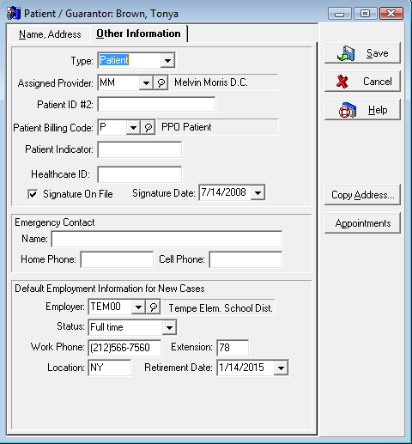
Task: Click the Employer search magnifier icon
Action: [x=154, y=307]
